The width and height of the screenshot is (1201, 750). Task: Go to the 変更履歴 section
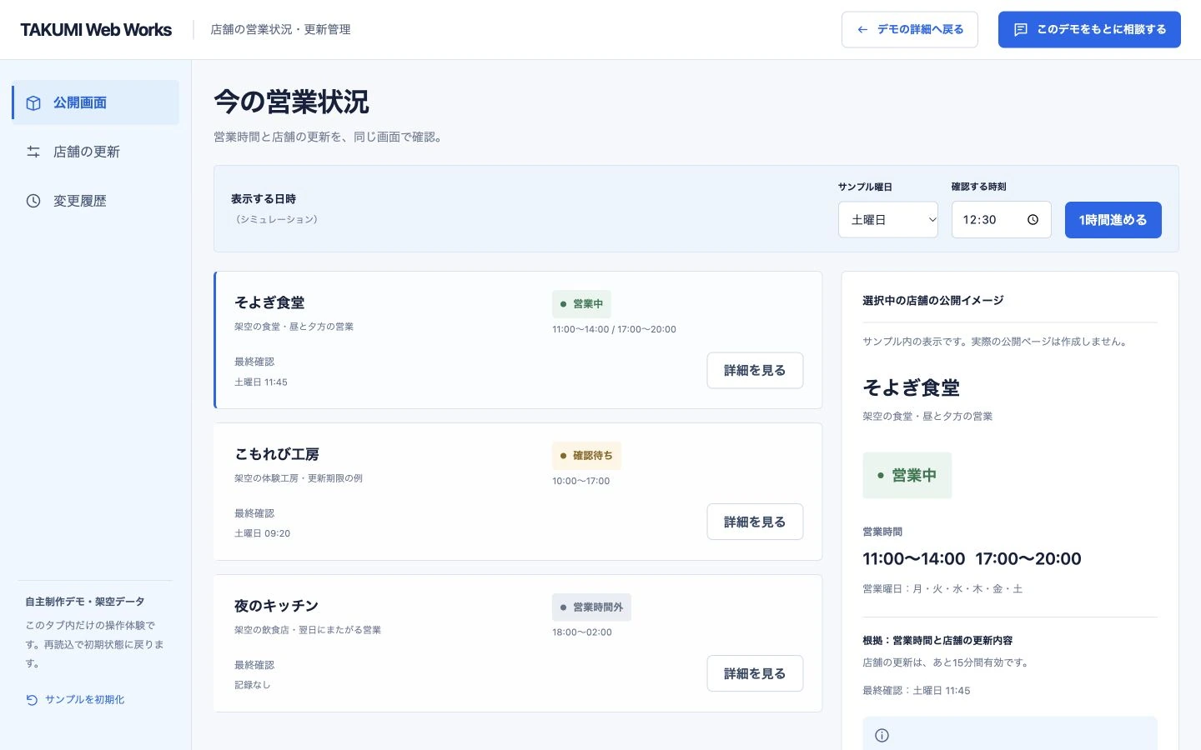click(96, 201)
